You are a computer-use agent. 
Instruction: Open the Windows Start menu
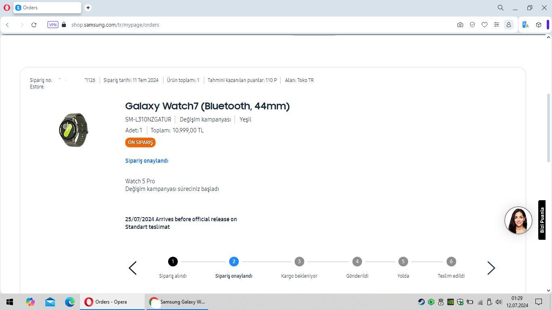(10, 302)
